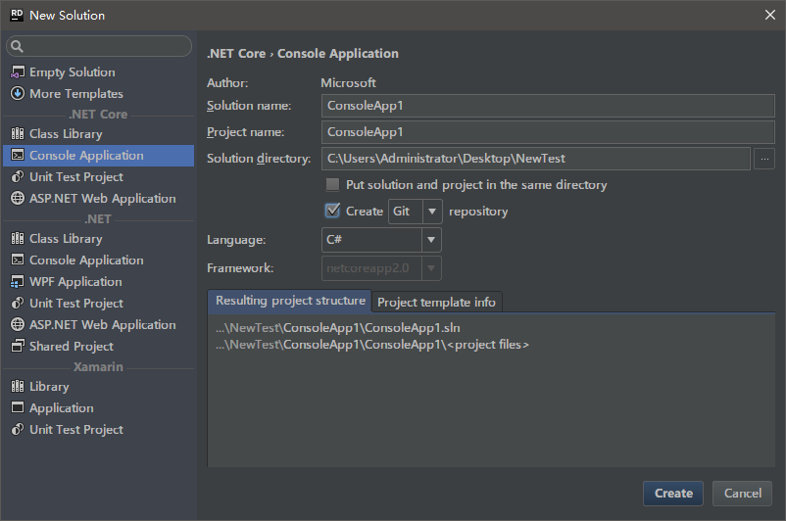Browse for solution directory with ellipsis button
The image size is (786, 521).
(765, 159)
